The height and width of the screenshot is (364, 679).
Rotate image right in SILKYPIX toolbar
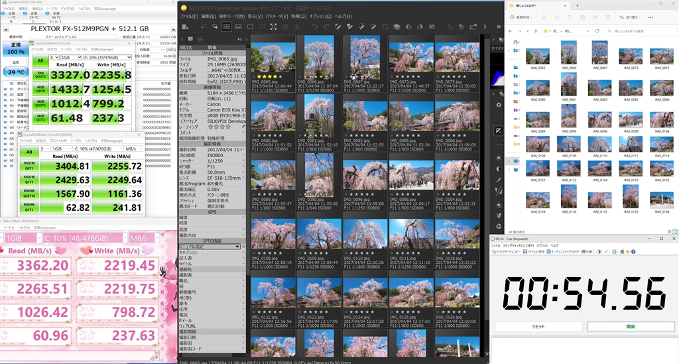[420, 27]
